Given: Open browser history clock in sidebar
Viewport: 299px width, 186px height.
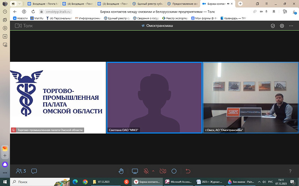Looking at the screenshot, I should point(5,12).
